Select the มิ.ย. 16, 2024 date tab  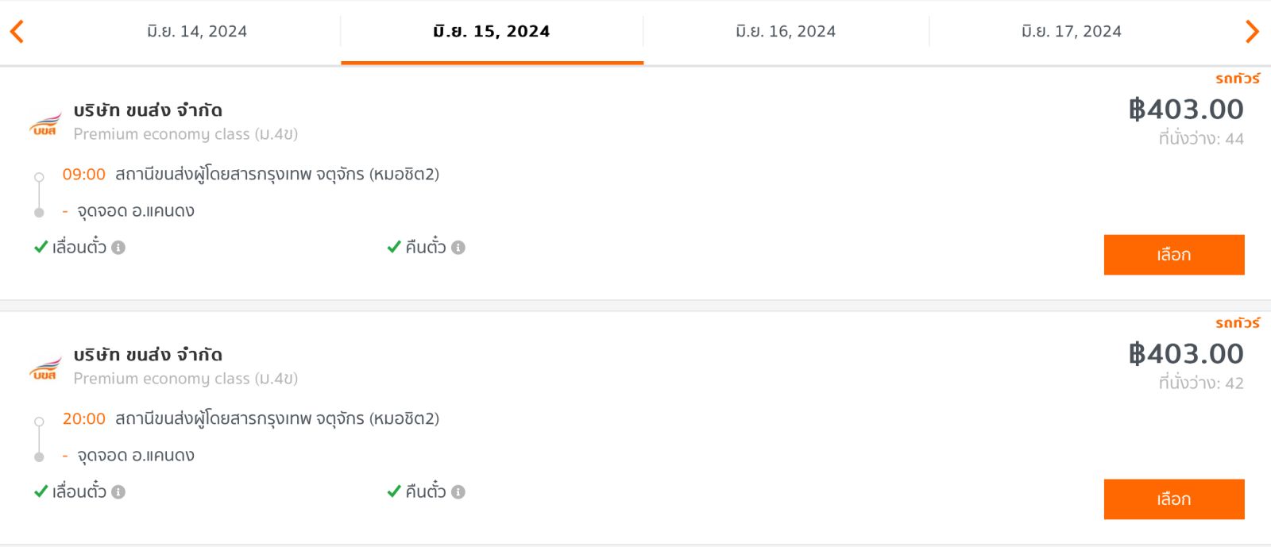pyautogui.click(x=786, y=31)
